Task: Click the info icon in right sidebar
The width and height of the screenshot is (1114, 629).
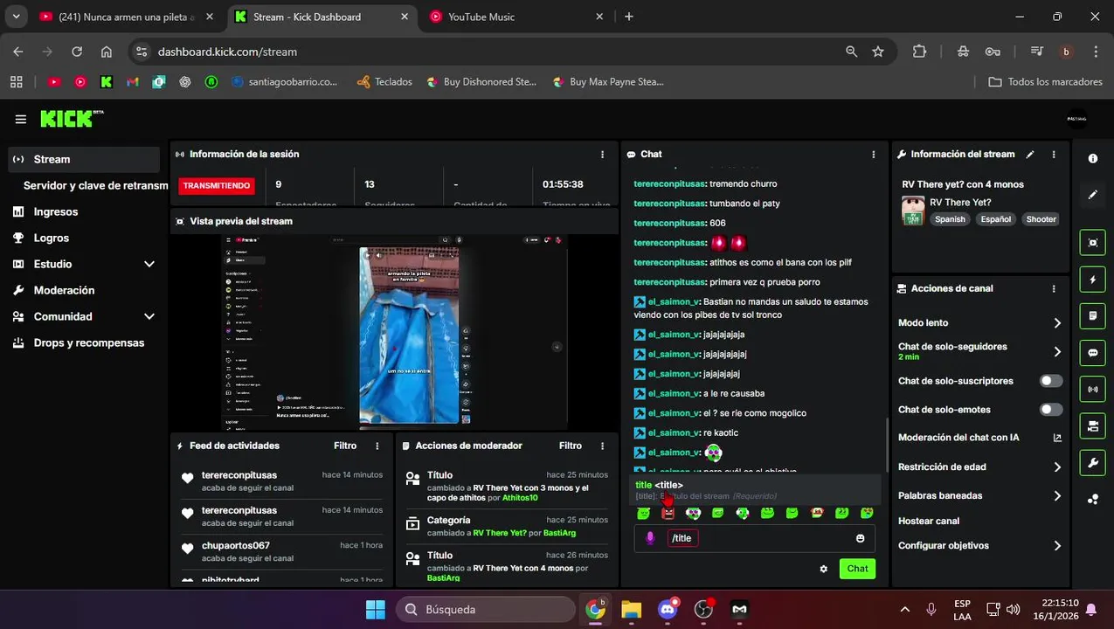Action: click(1093, 158)
